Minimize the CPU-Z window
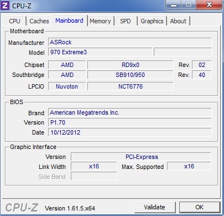224x216 pixels. tap(174, 5)
